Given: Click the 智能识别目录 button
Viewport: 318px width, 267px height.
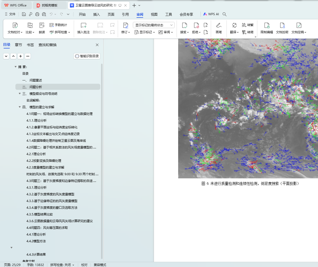Looking at the screenshot, I should point(87,56).
